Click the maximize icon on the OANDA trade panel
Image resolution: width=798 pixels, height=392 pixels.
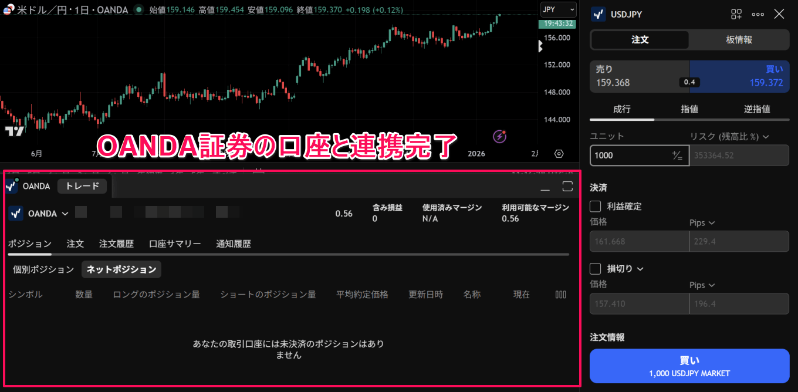point(567,185)
